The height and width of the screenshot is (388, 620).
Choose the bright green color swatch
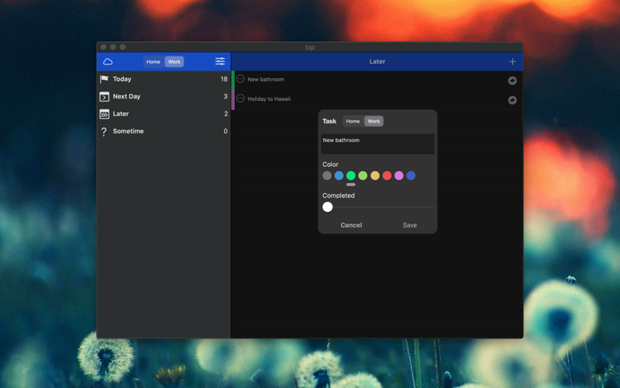pos(351,175)
